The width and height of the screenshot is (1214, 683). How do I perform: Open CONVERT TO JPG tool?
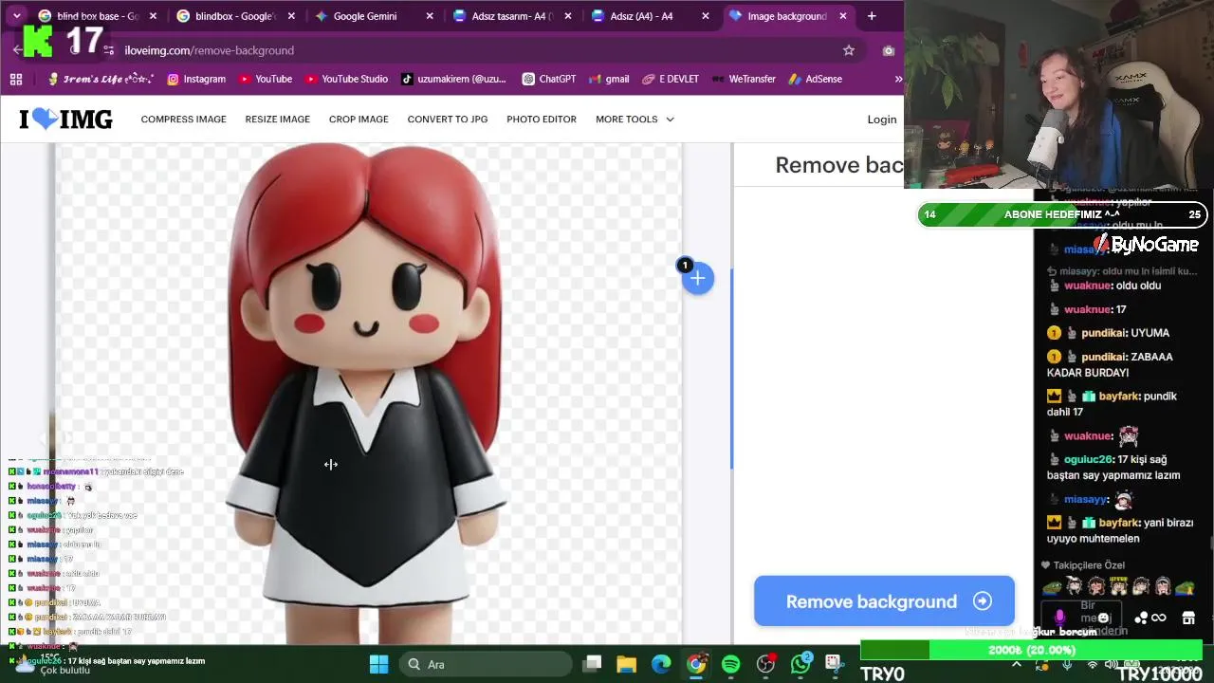[x=447, y=120]
